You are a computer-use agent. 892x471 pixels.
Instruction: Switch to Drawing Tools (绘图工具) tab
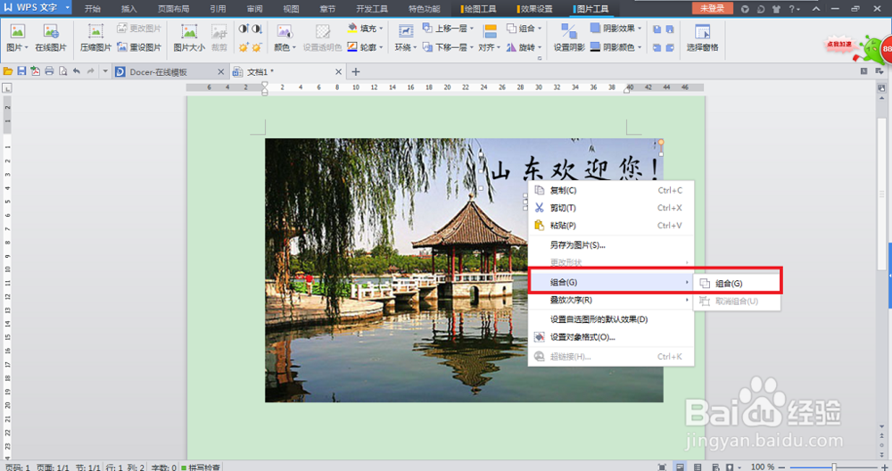478,9
